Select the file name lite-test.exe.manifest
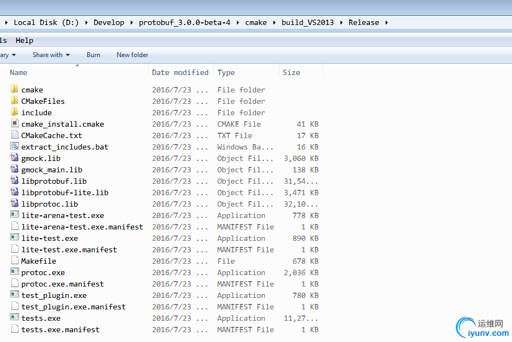The image size is (512, 342). [x=69, y=250]
